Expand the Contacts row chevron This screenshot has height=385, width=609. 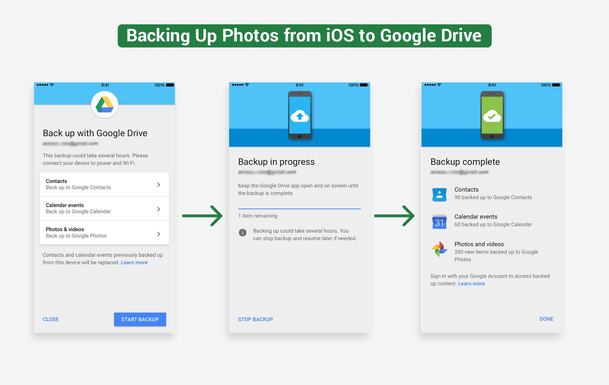158,185
